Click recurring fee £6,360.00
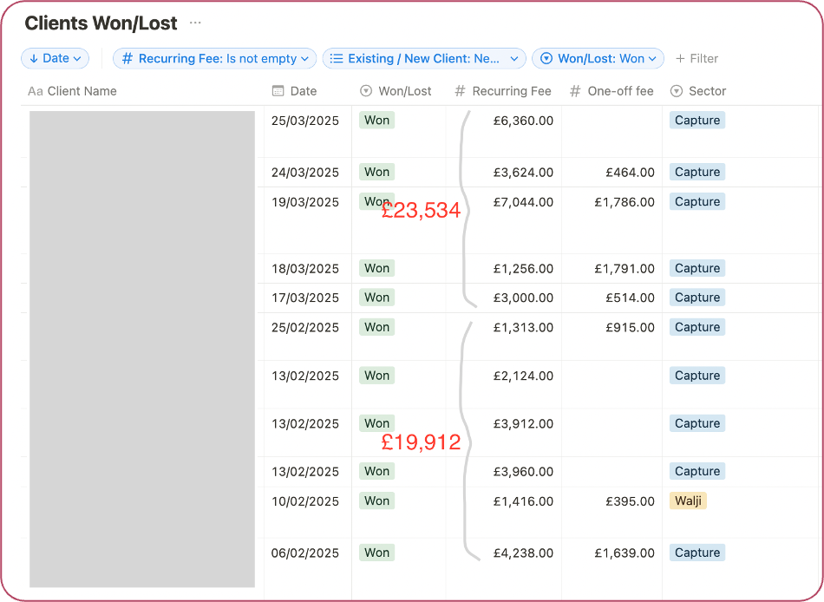 click(x=523, y=121)
